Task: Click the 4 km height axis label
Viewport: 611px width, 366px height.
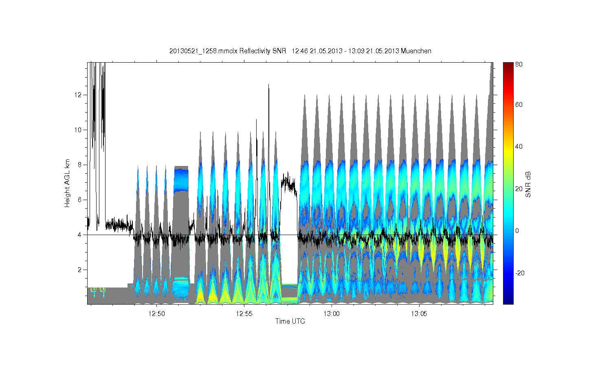Action: 81,235
